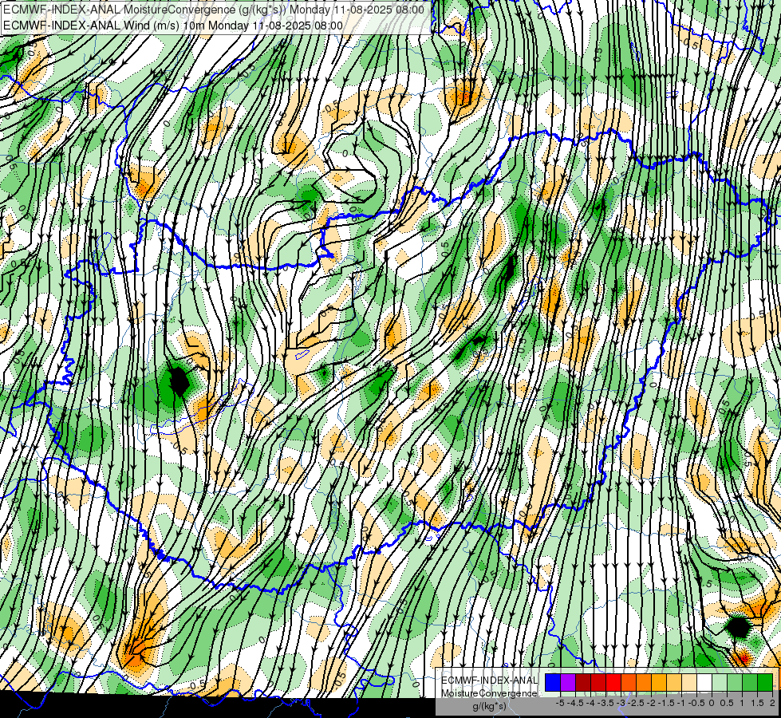The width and height of the screenshot is (781, 718).
Task: Choose the amber swatch between -2 and -1.5
Action: [659, 682]
